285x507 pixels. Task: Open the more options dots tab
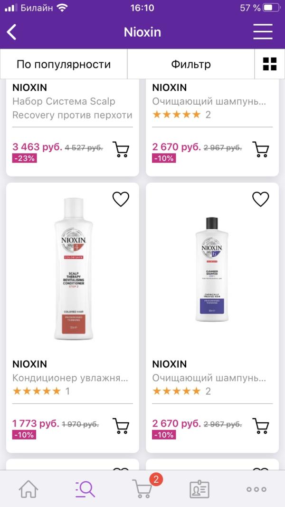(256, 489)
